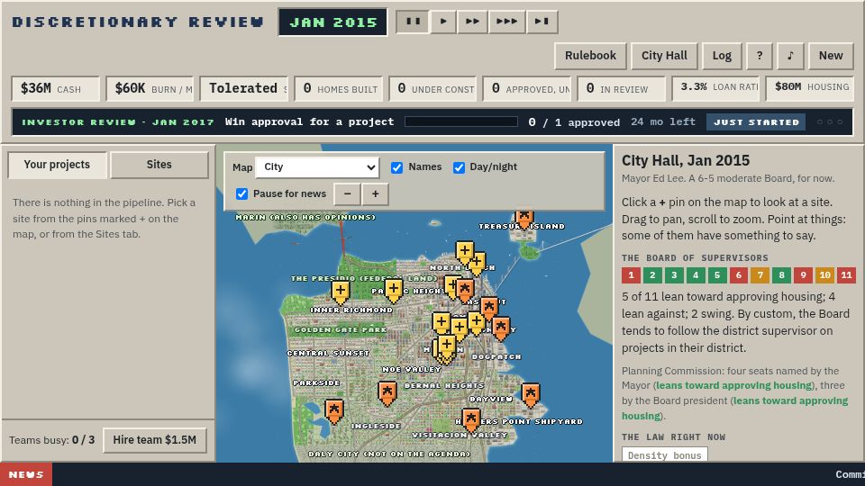Select supervisor district 7 orange square

click(x=760, y=275)
